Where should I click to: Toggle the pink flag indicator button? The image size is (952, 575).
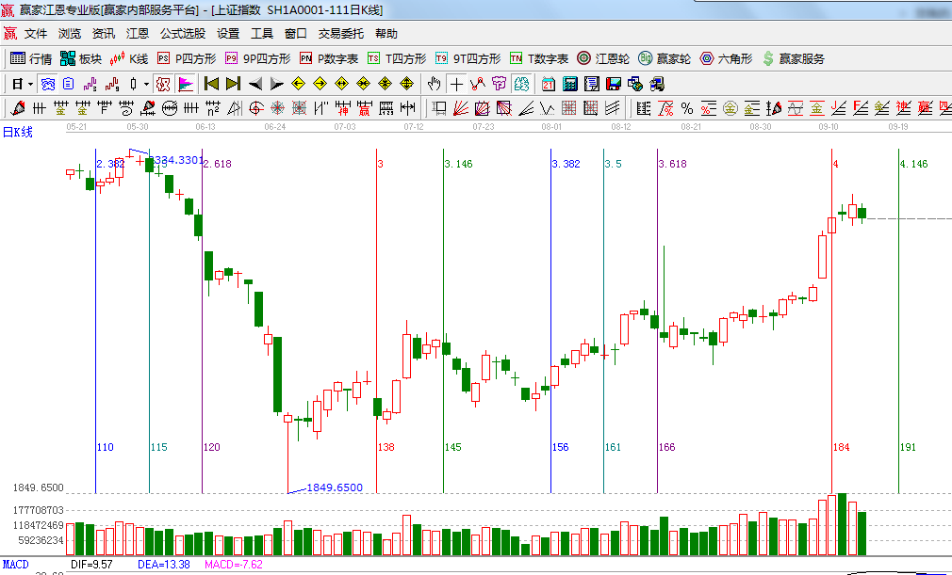click(x=185, y=84)
